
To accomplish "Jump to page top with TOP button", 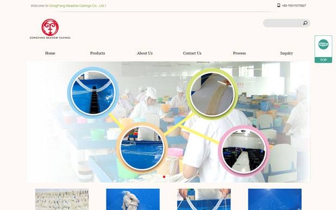I will 323,60.
